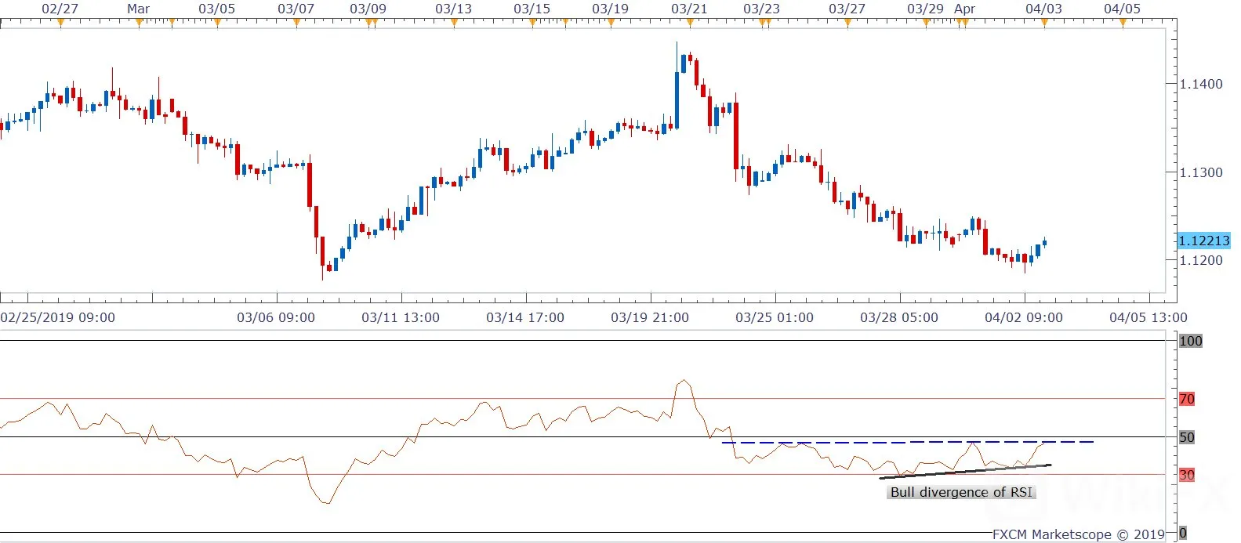Click the RSI 100 level label
This screenshot has width=1241, height=543.
point(1190,341)
